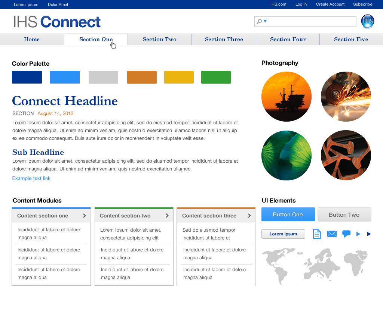383x329 pixels.
Task: Open the green leaf photo
Action: [x=286, y=156]
